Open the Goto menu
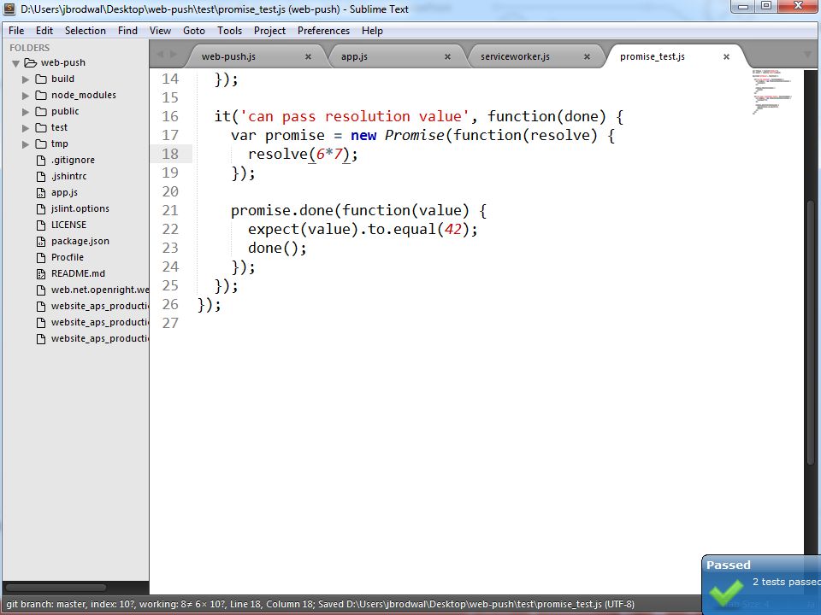The height and width of the screenshot is (615, 821). click(194, 31)
